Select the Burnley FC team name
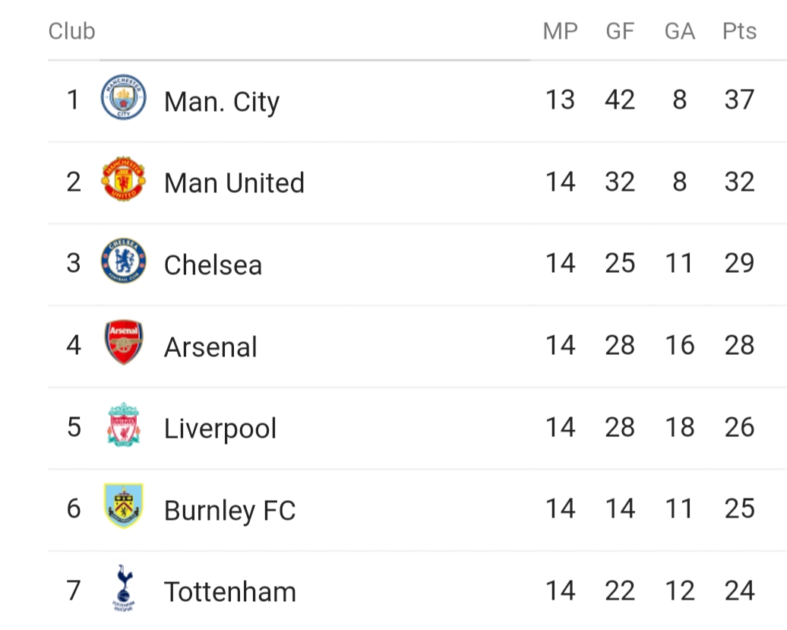The image size is (787, 630). (229, 511)
